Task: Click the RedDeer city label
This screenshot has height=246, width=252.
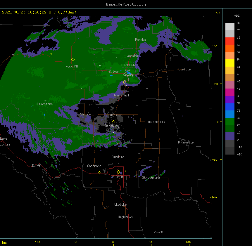Action: tap(129, 75)
